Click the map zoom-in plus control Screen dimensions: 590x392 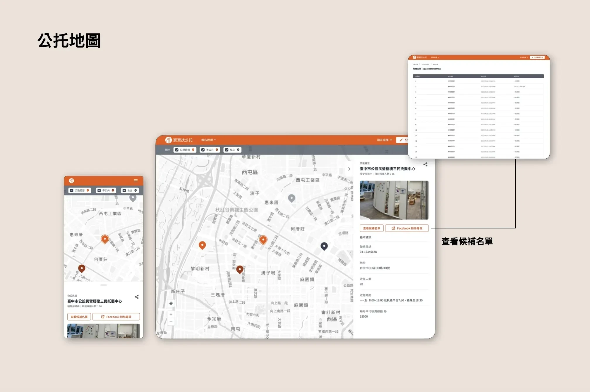pos(171,314)
